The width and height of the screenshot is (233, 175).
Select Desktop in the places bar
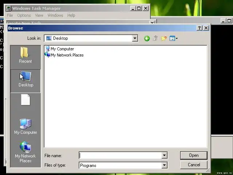[x=25, y=81]
